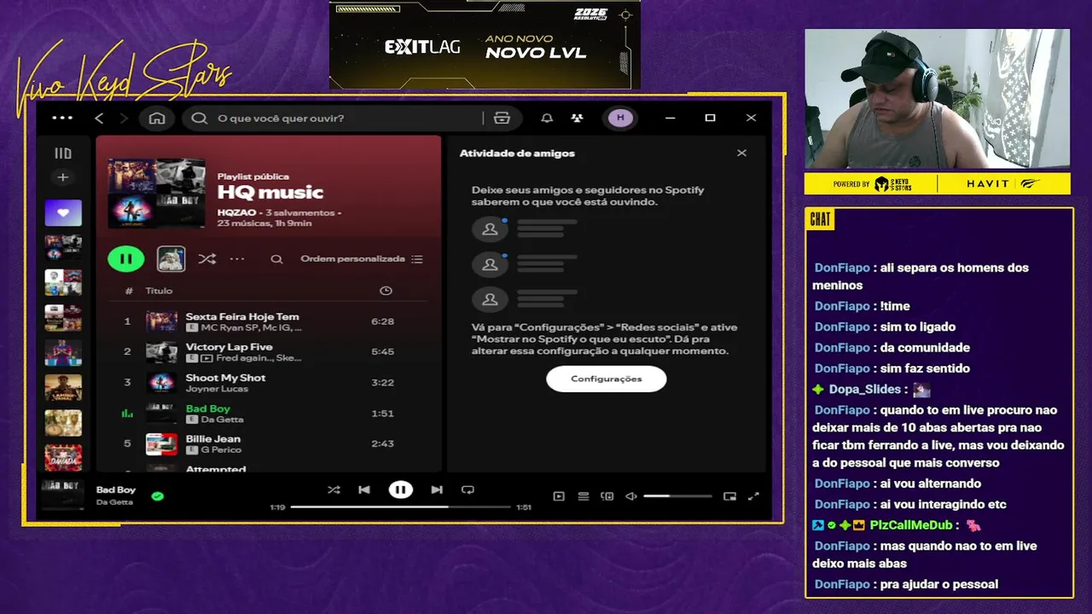Open the HQ music playlist thumbnail in sidebar
The height and width of the screenshot is (614, 1092).
pyautogui.click(x=63, y=247)
